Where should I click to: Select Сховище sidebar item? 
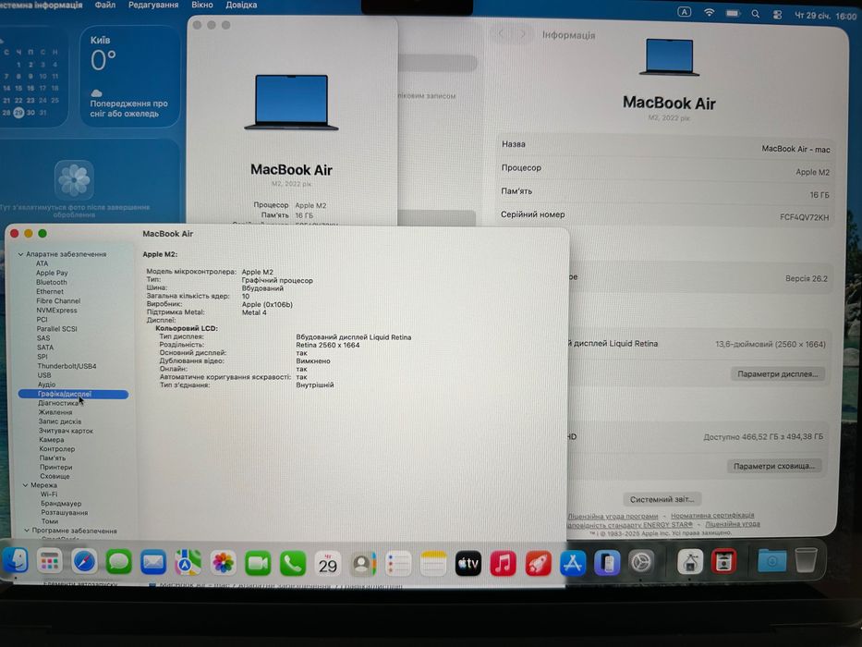click(55, 476)
